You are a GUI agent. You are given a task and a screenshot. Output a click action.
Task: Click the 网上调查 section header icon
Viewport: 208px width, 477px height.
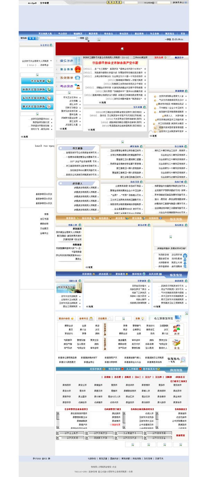pos(81,225)
